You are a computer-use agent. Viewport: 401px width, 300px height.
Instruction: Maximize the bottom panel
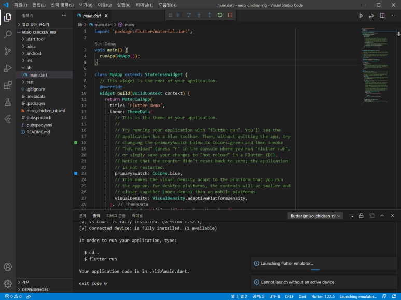pyautogui.click(x=382, y=216)
